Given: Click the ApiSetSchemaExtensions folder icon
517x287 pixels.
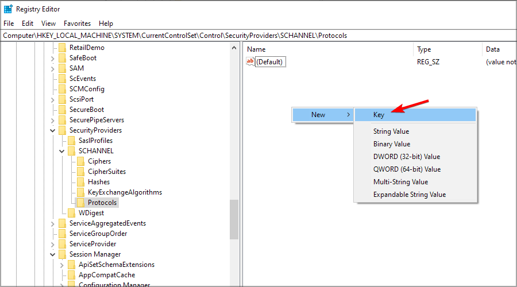Looking at the screenshot, I should pos(72,265).
